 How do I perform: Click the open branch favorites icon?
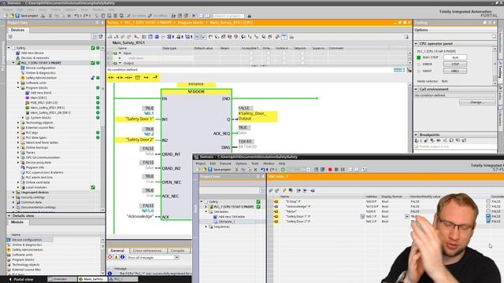point(146,77)
